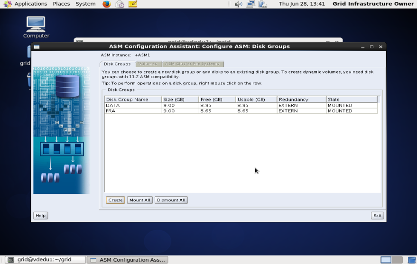Open the Computer desktop icon
Screen dimensions: 417x264
tap(36, 27)
